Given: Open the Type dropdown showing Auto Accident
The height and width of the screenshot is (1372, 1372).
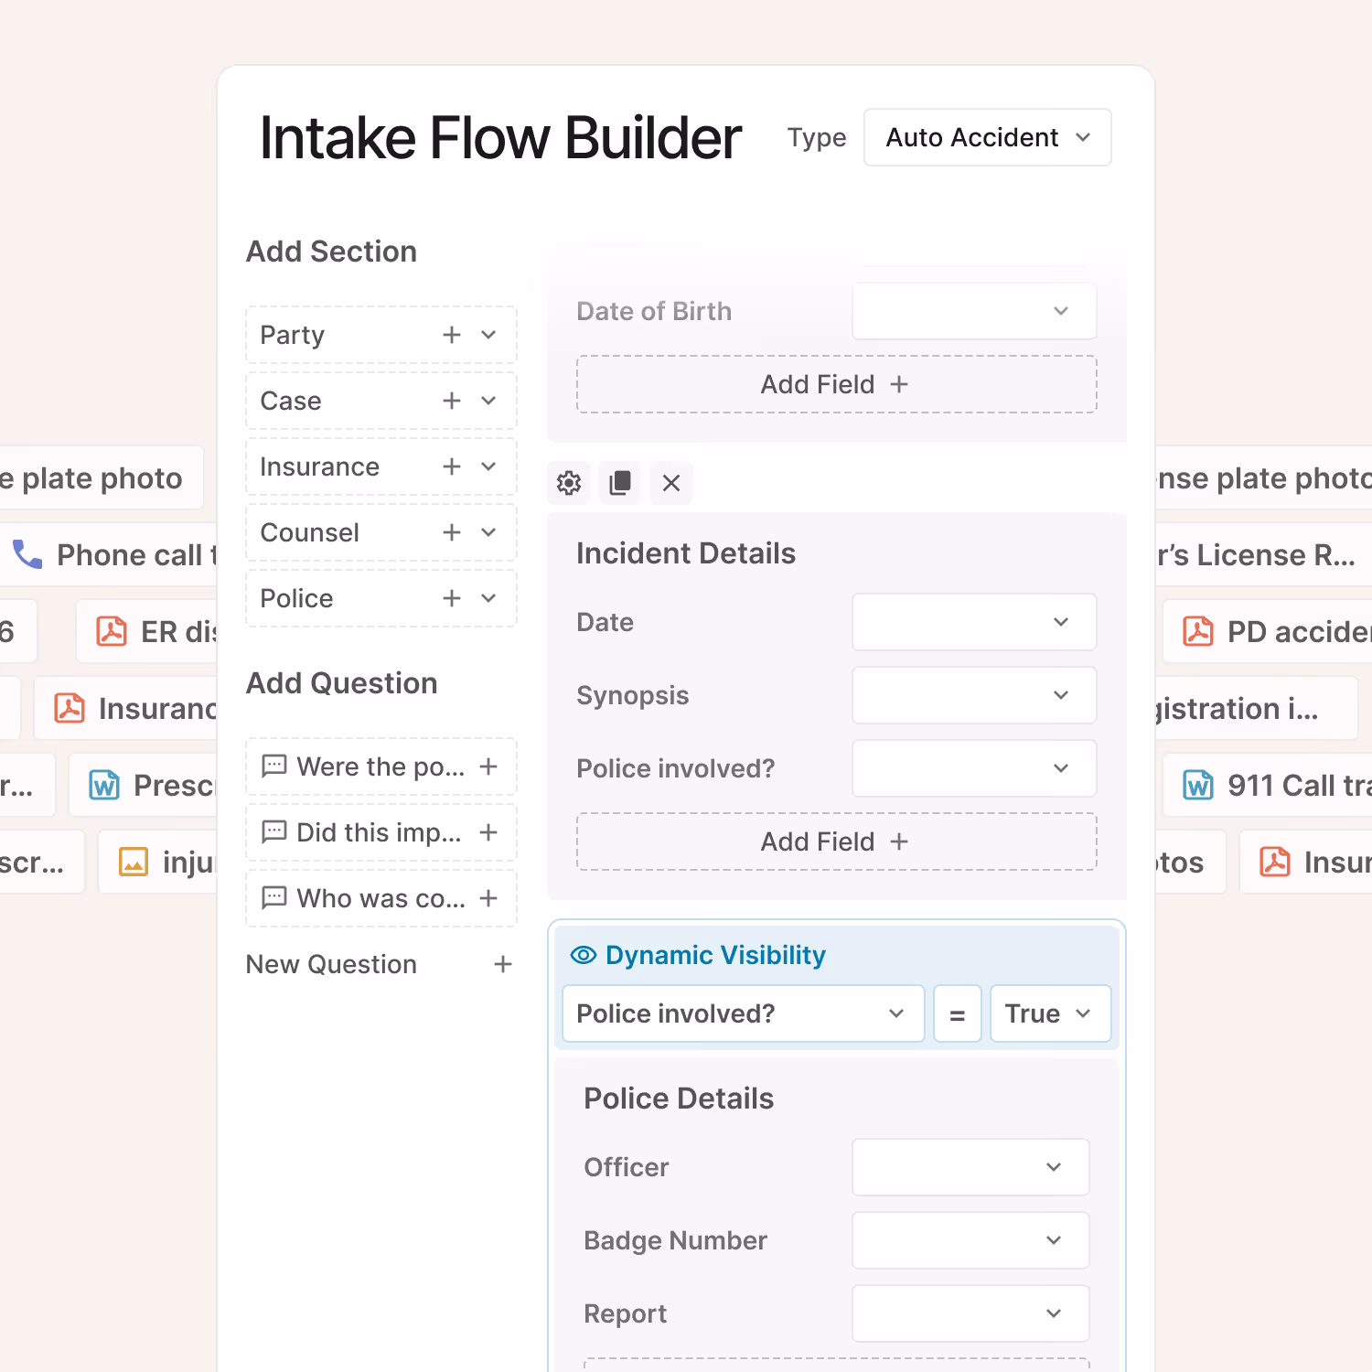Looking at the screenshot, I should tap(988, 137).
